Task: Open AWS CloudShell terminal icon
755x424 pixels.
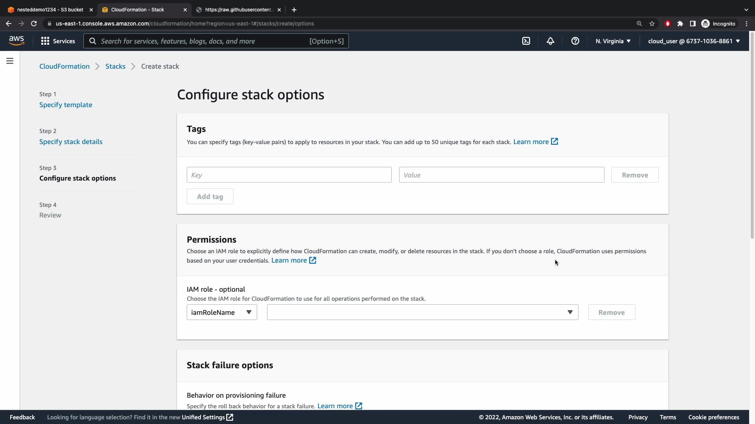Action: [x=526, y=41]
